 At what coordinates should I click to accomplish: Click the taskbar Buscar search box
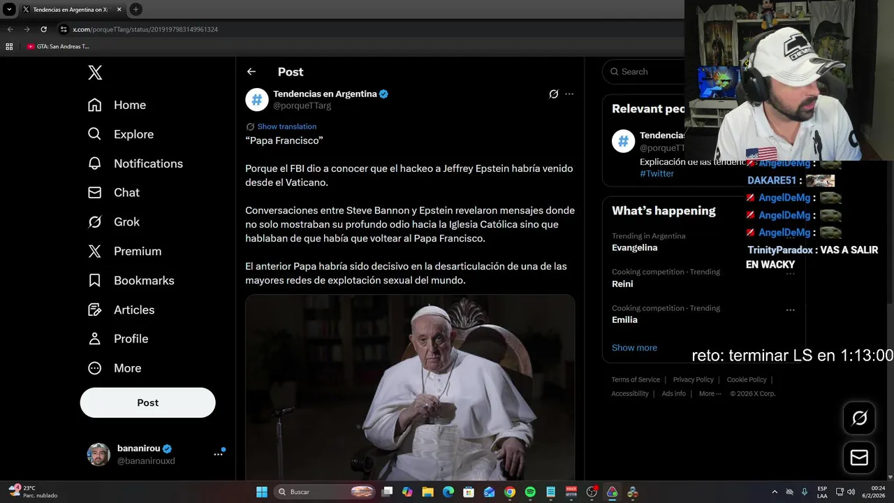tap(325, 492)
